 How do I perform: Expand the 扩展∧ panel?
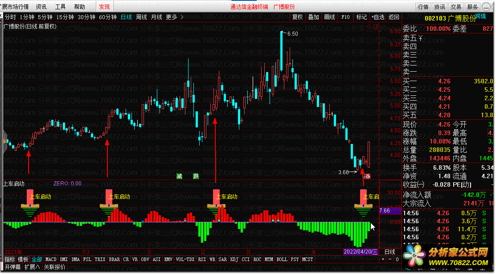point(32,267)
